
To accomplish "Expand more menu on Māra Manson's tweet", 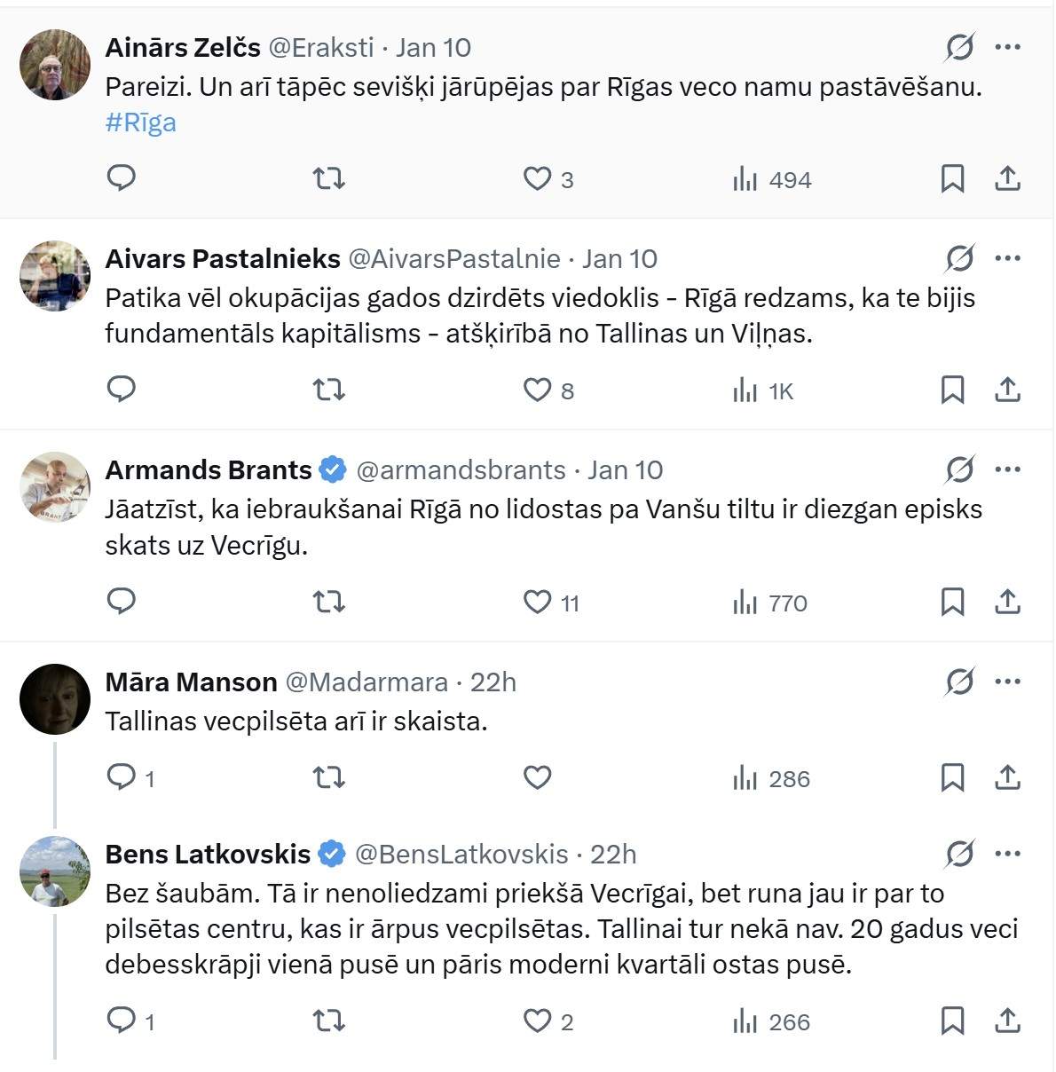I will [1008, 682].
